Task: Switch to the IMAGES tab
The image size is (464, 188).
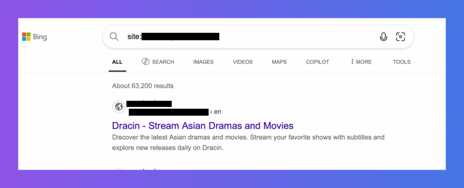Action: click(x=203, y=62)
